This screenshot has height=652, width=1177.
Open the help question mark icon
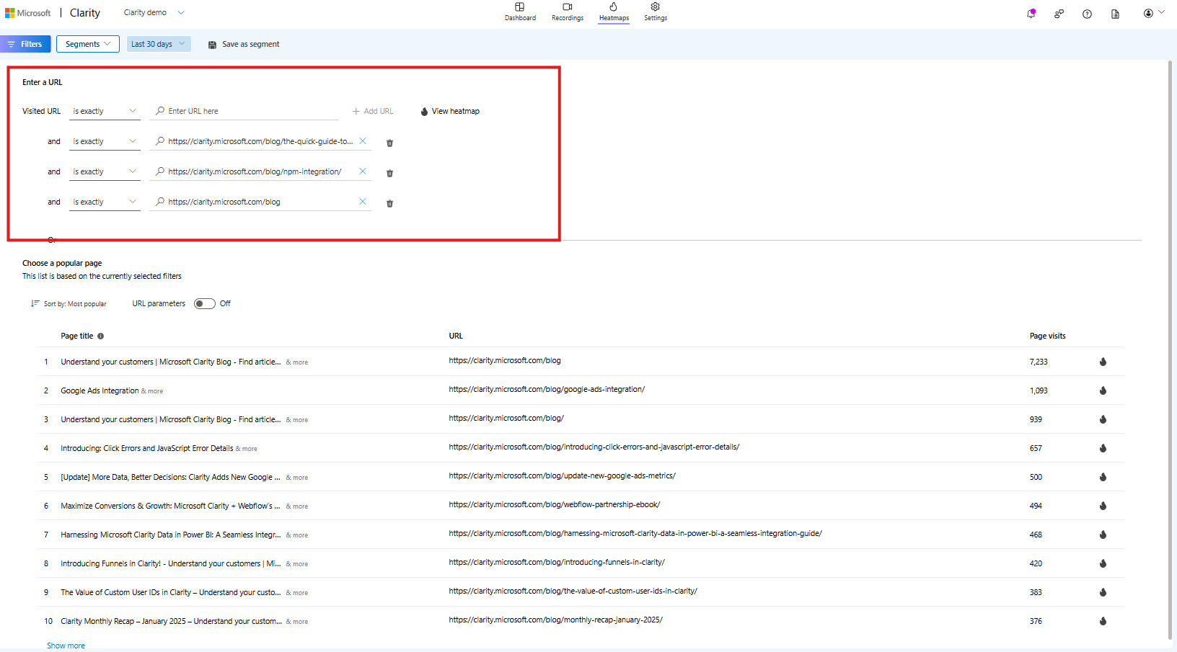click(1087, 14)
